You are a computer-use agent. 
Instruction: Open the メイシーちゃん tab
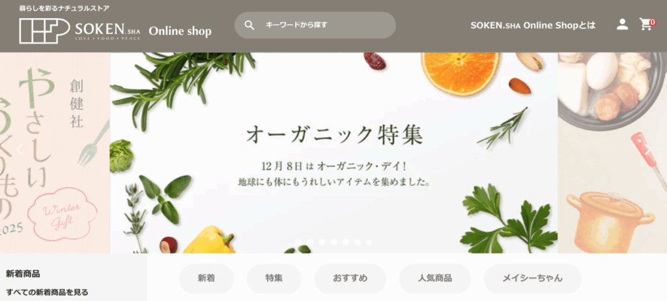click(533, 278)
